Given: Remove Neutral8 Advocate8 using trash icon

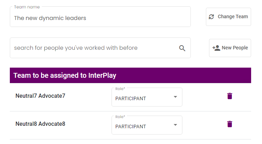Looking at the screenshot, I should pos(230,124).
